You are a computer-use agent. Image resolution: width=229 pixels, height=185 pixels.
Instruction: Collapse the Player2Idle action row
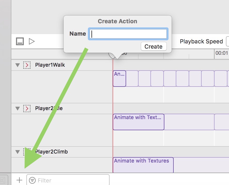tap(18, 109)
